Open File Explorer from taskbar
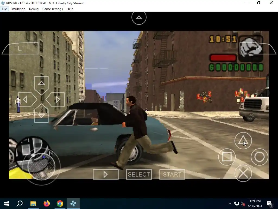Viewport: 278px width, 209px height. tap(33, 204)
